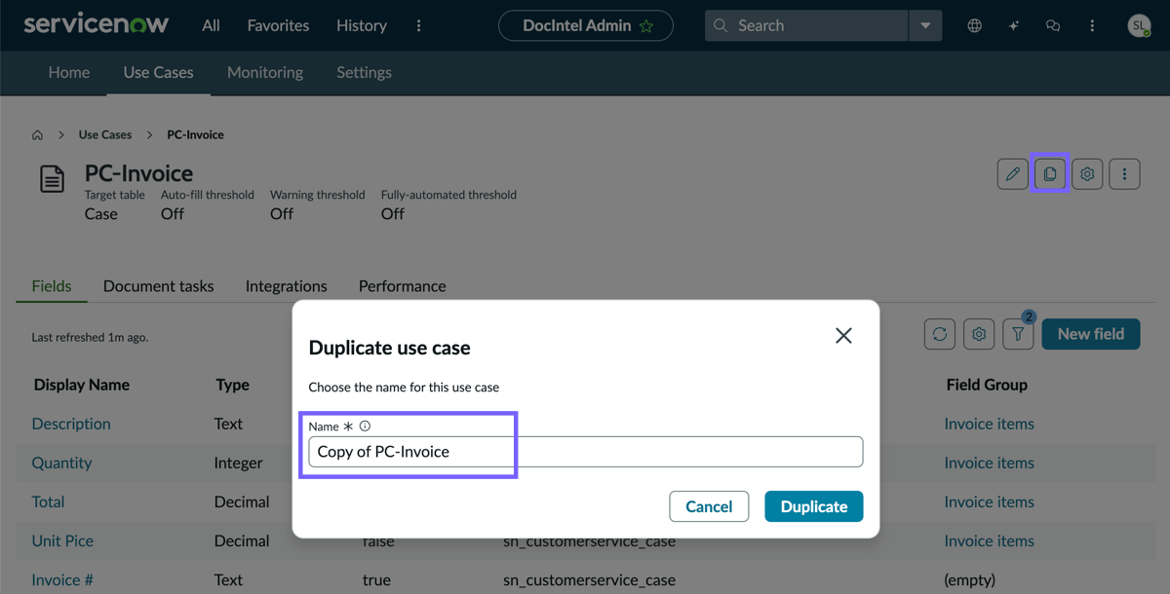Open the filter icon with badge 2
The height and width of the screenshot is (594, 1170).
1018,334
